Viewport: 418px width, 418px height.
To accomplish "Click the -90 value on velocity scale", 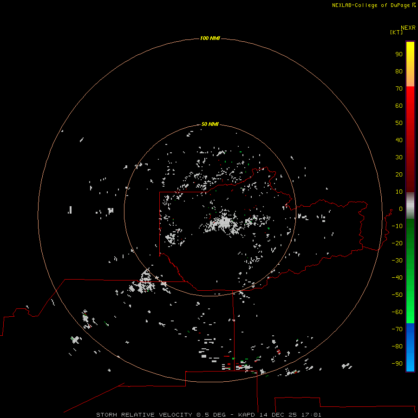I will [x=397, y=364].
